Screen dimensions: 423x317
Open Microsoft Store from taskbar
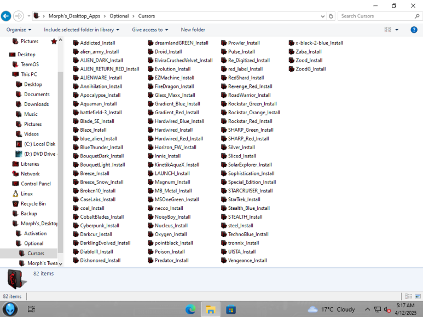tap(231, 309)
